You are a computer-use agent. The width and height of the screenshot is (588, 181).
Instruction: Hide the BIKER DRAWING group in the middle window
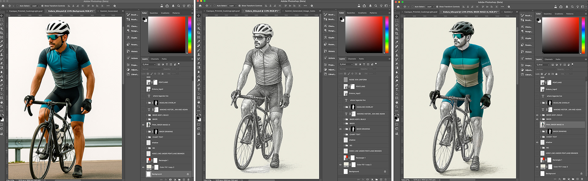tap(340, 129)
